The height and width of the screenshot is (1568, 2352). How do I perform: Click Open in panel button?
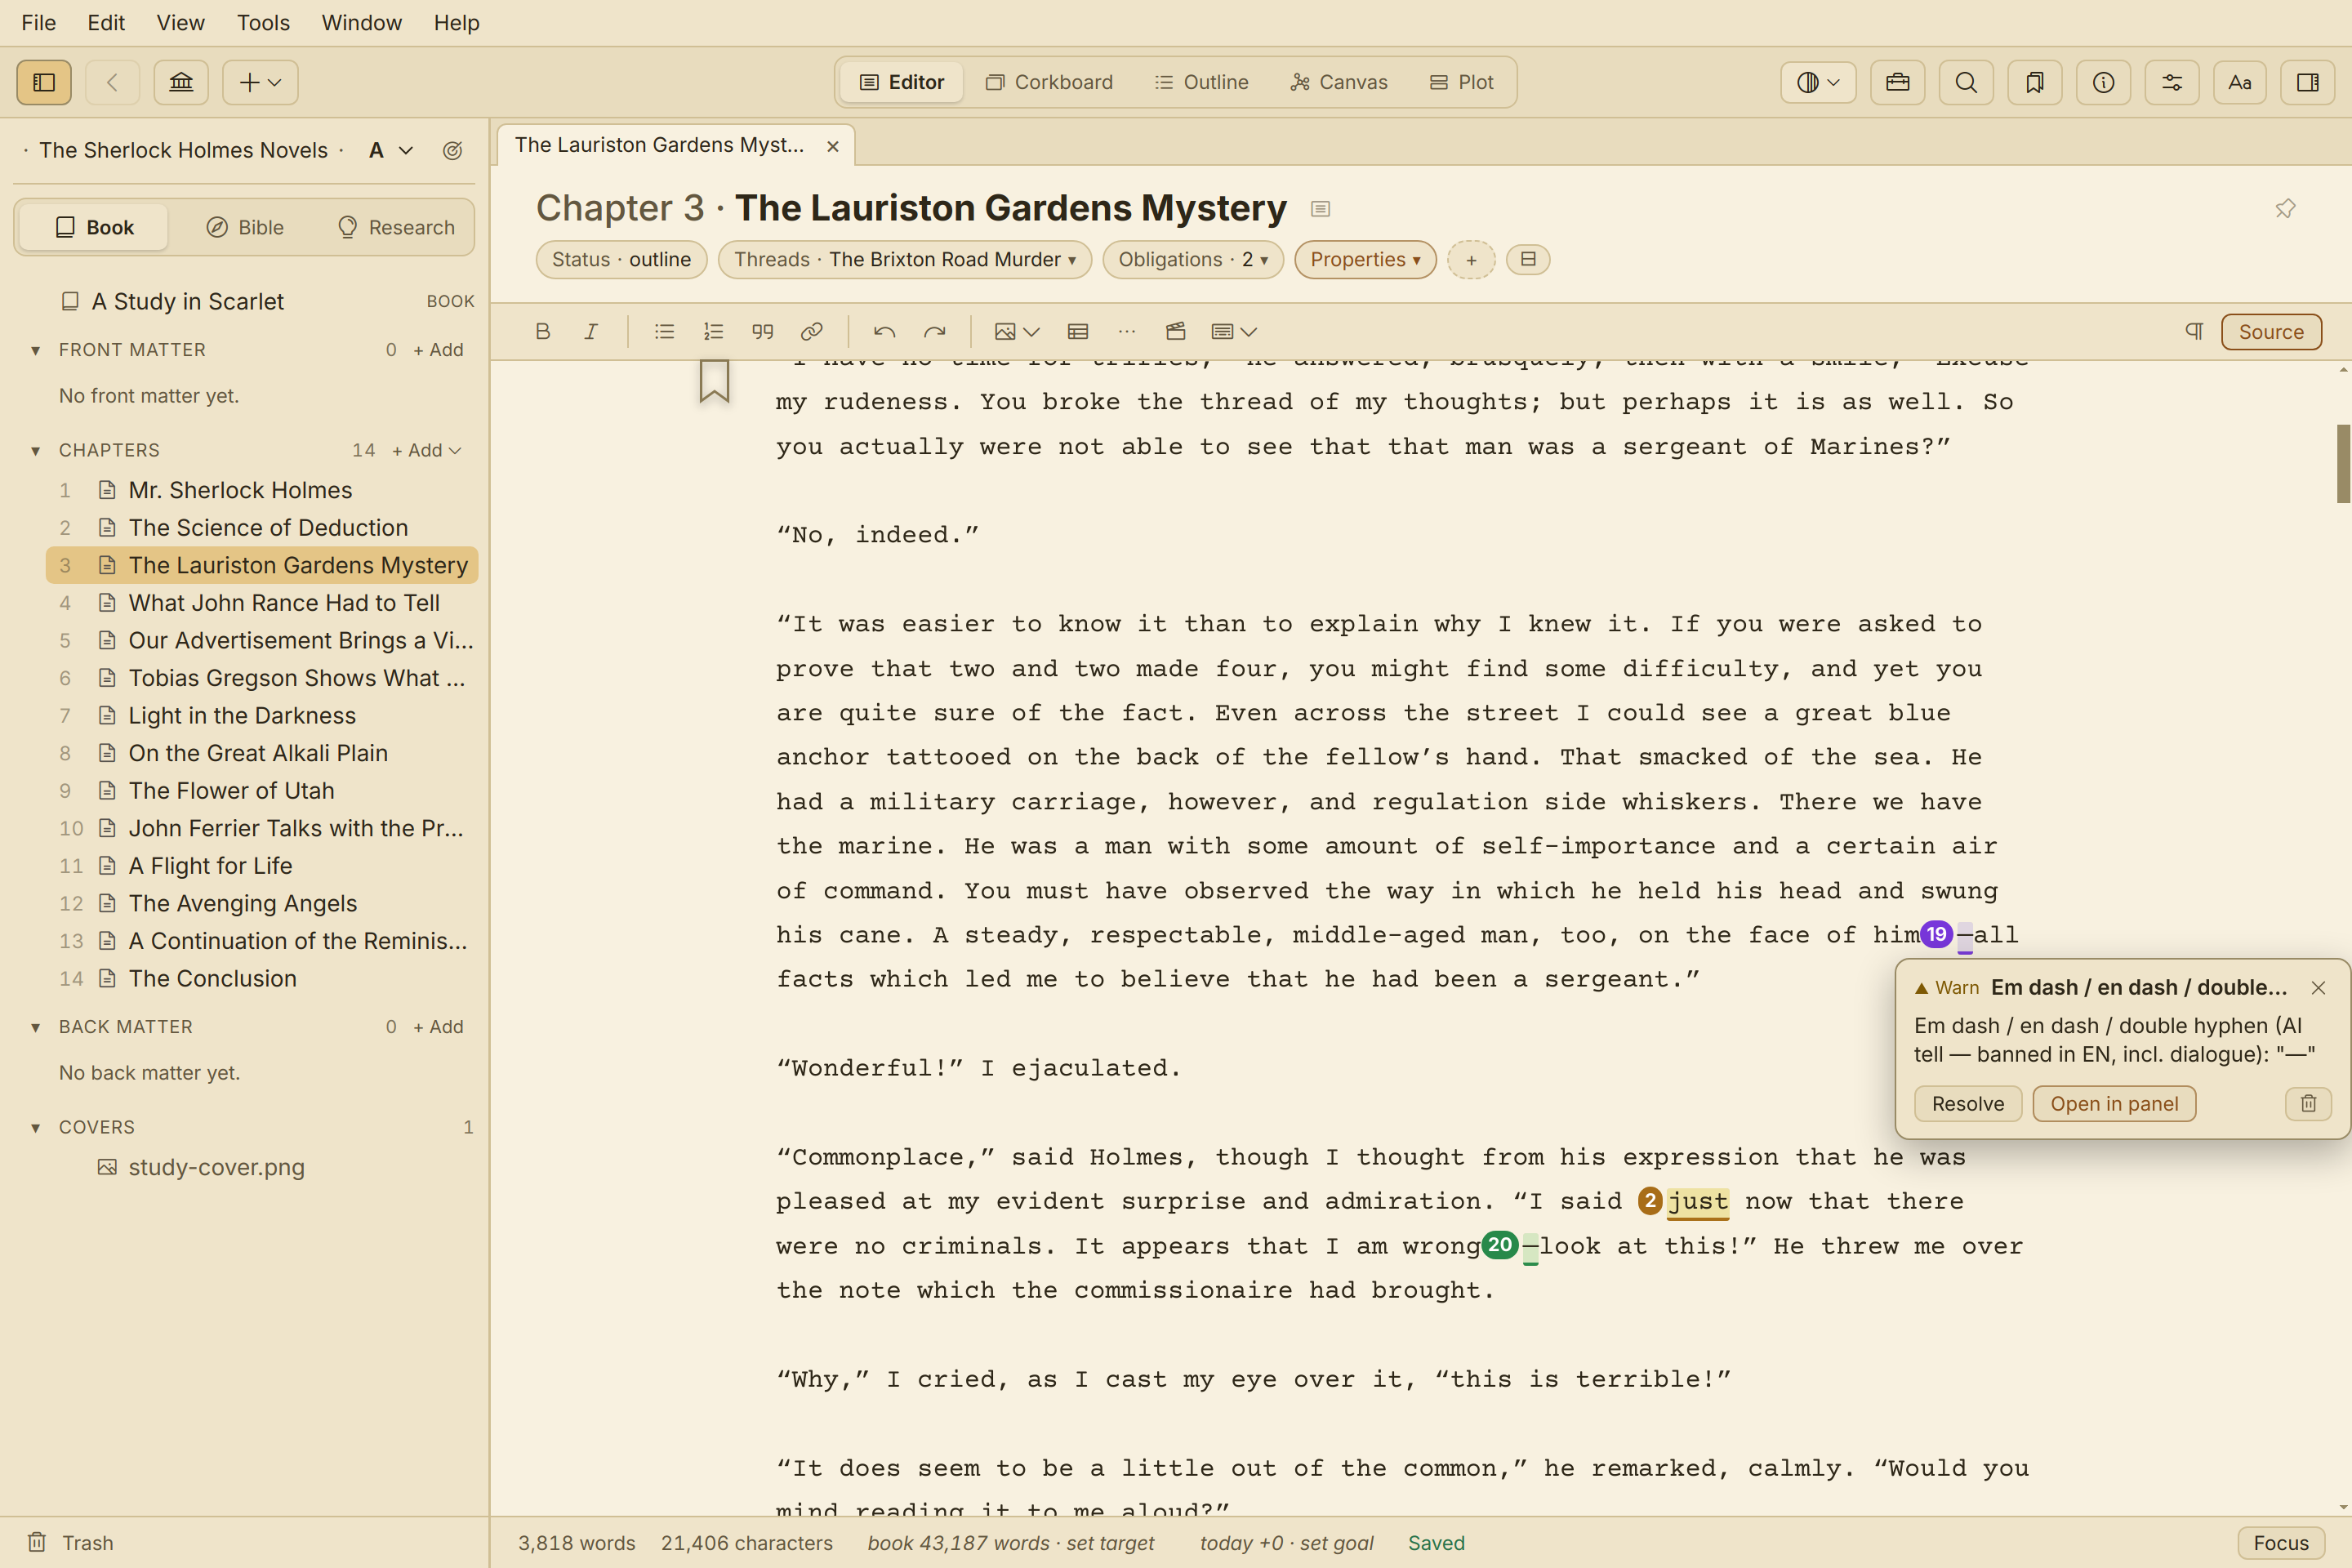2114,1104
